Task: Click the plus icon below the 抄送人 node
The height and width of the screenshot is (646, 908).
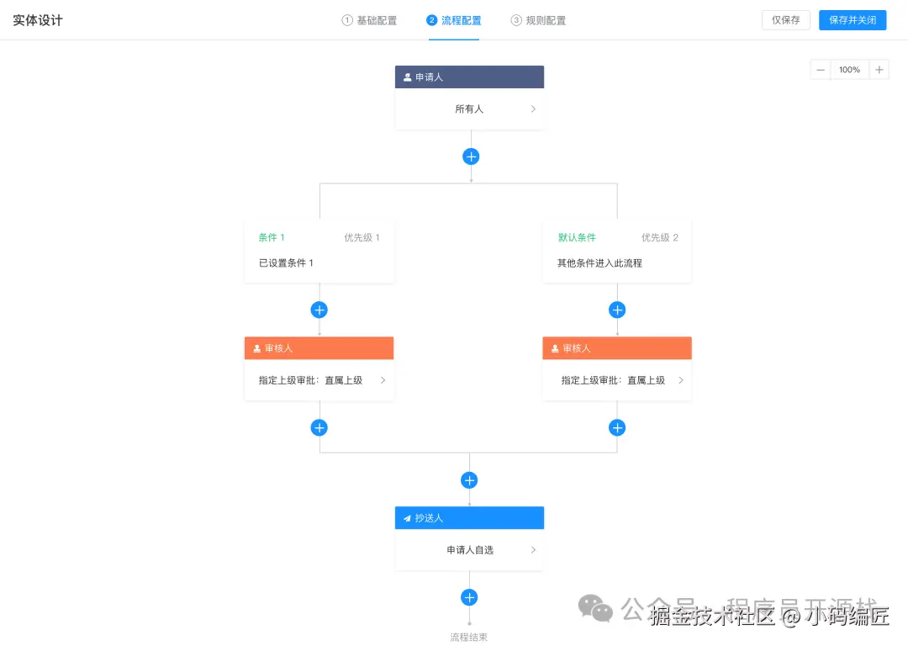Action: tap(469, 597)
